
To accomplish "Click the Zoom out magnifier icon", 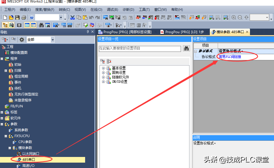I will point(240,18).
